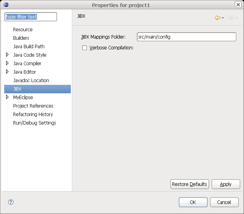Expand the Java Editor tree node

point(7,72)
